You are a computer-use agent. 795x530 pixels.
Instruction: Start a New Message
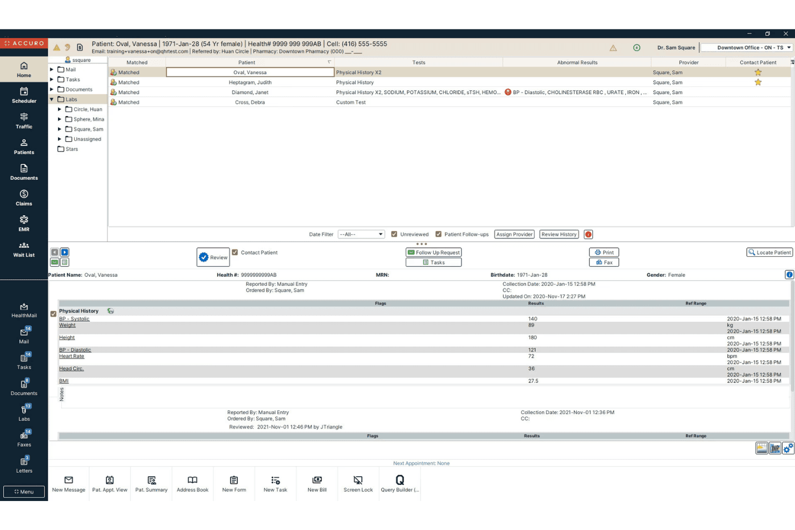[69, 483]
